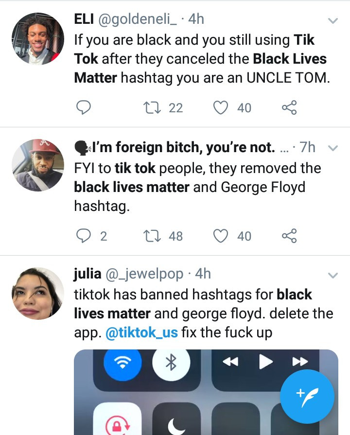Image resolution: width=350 pixels, height=435 pixels.
Task: Like ELI's tweet with 40 likes
Action: [221, 107]
